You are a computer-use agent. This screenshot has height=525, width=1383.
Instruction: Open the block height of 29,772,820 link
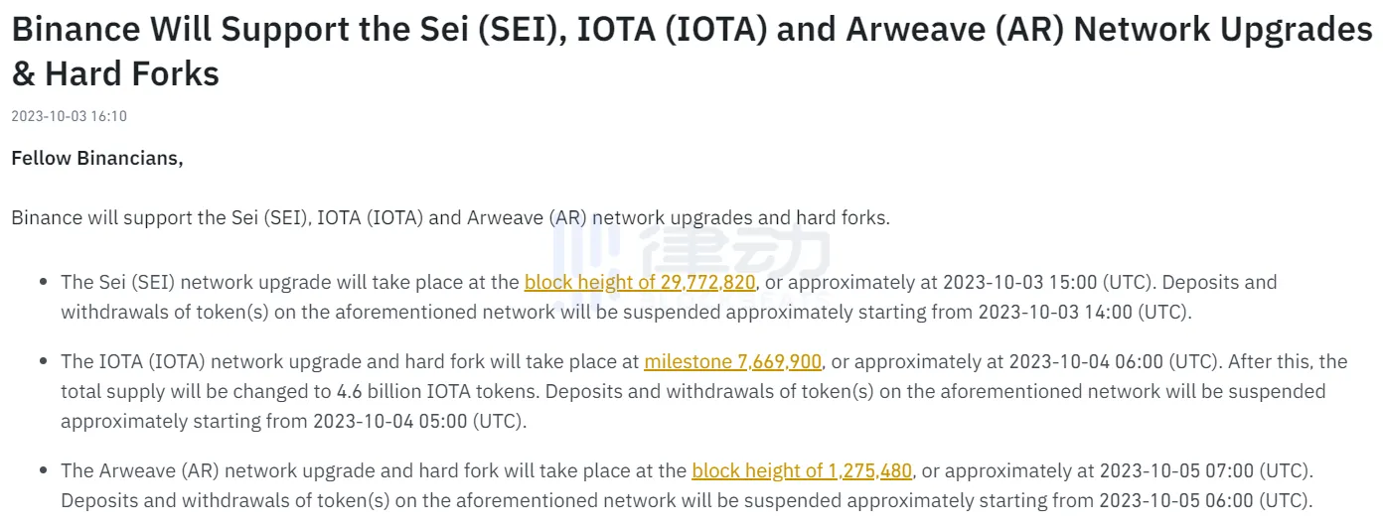640,283
